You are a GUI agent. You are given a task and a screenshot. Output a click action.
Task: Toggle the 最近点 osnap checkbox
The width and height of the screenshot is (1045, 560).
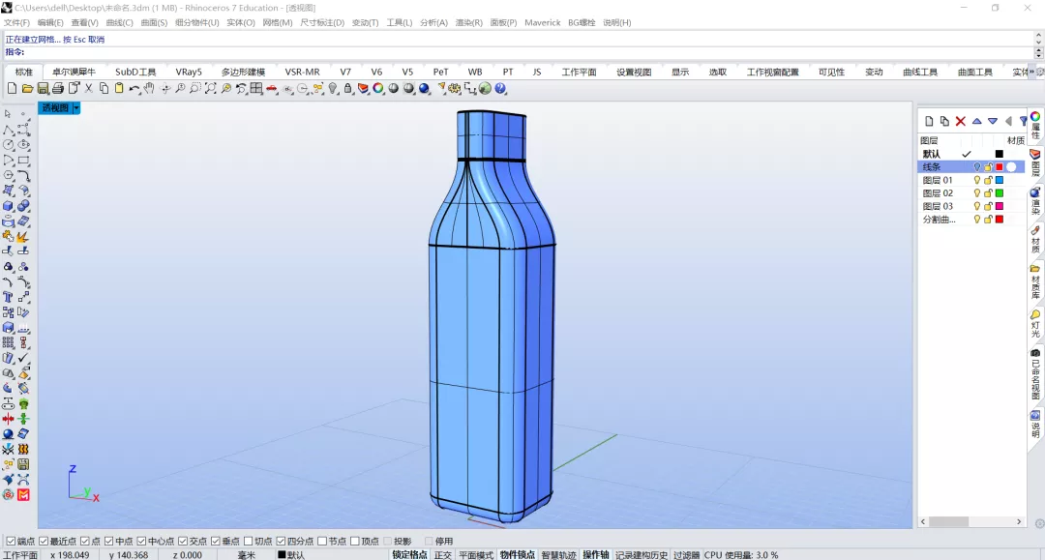pos(44,542)
